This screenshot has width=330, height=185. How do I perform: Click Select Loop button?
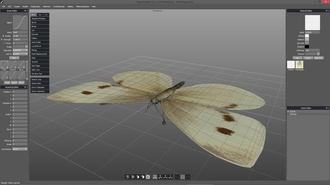40,79
